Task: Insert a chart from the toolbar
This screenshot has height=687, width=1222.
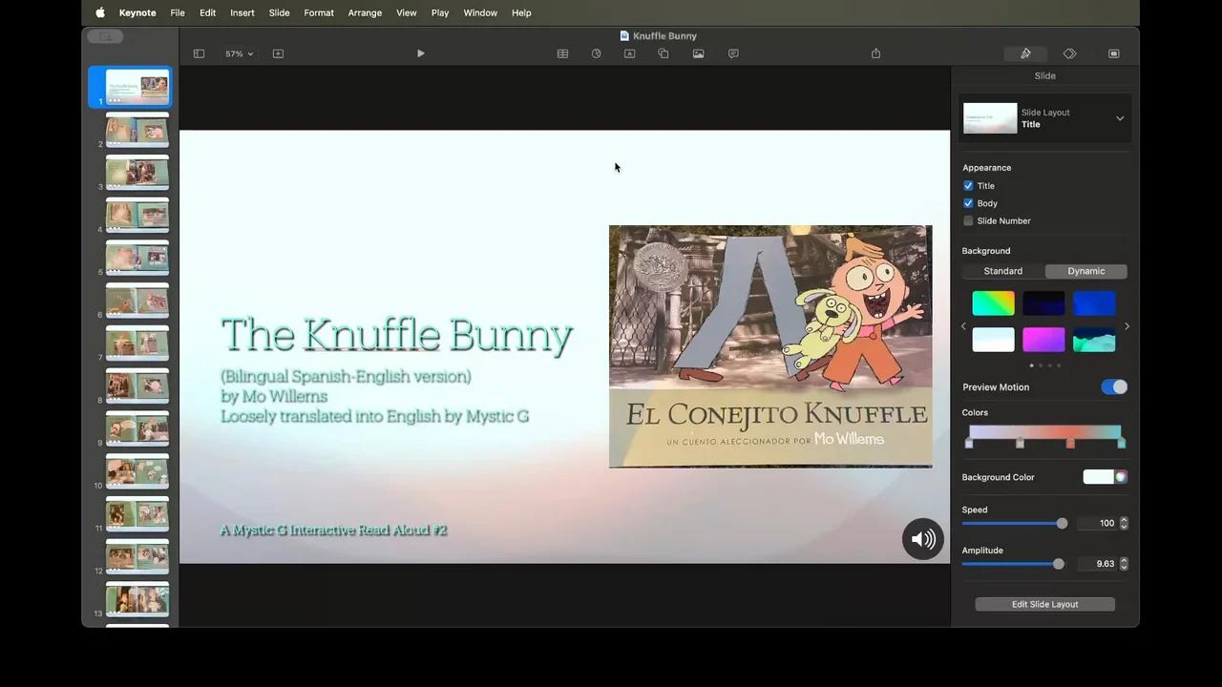Action: click(596, 53)
